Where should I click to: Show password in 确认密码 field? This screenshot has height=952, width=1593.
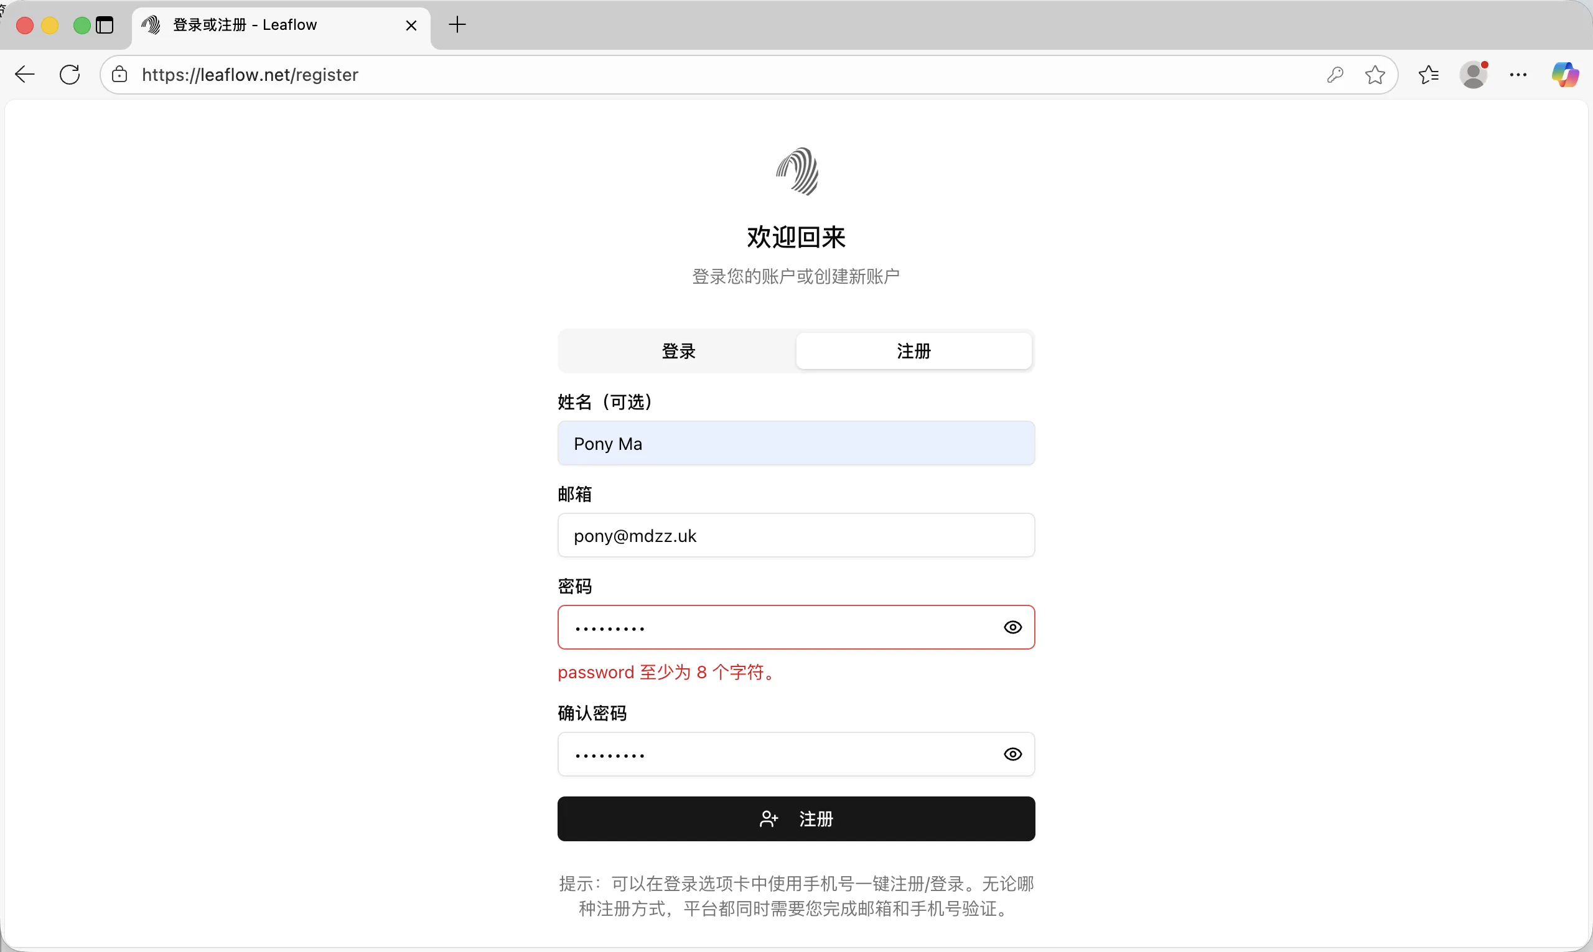point(1012,754)
